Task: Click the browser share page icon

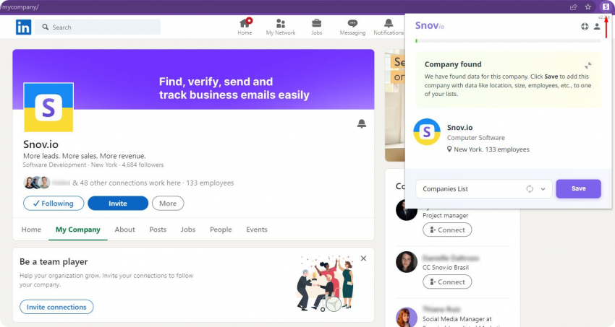Action: click(x=574, y=6)
